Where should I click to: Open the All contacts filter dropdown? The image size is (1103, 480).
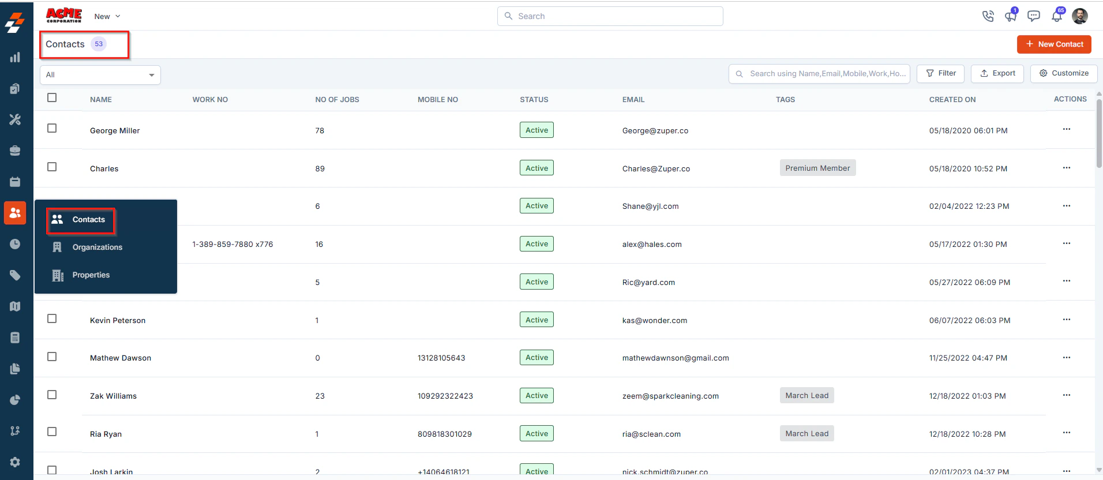point(100,75)
